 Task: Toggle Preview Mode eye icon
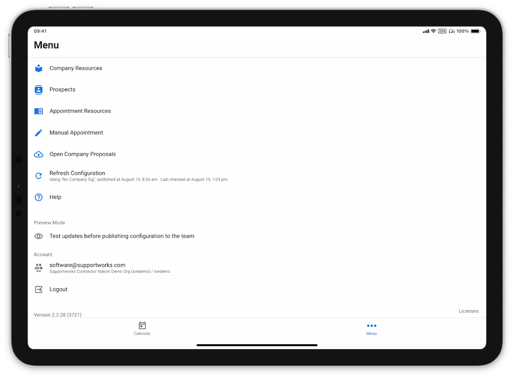tap(38, 236)
